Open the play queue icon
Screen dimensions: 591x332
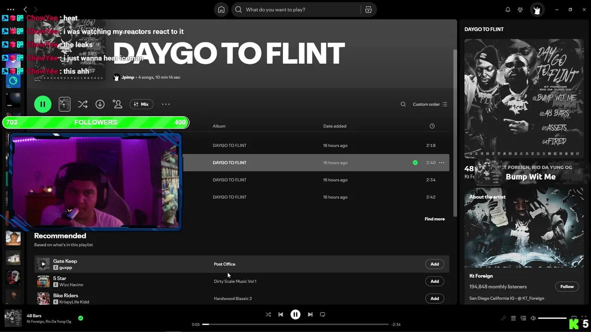(x=513, y=318)
